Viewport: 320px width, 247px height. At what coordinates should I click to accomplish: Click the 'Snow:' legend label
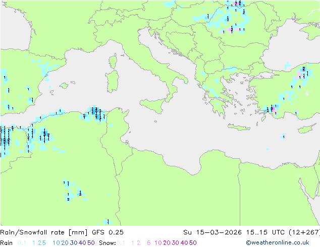point(108,243)
